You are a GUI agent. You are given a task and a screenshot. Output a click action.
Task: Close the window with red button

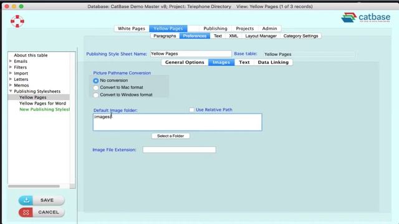[7, 6]
